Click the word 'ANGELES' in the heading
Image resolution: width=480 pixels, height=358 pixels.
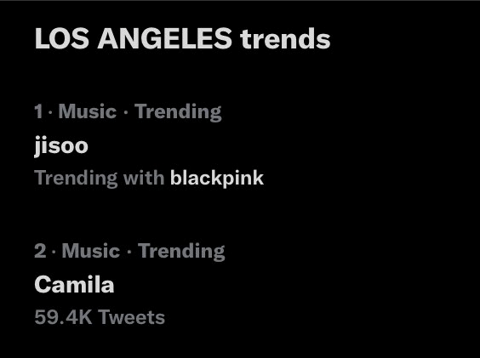(x=165, y=38)
